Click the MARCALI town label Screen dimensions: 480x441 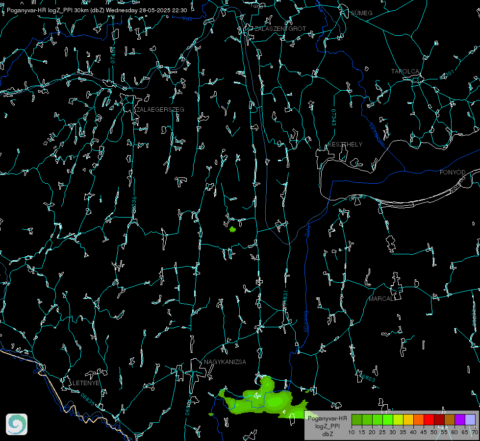pyautogui.click(x=382, y=299)
